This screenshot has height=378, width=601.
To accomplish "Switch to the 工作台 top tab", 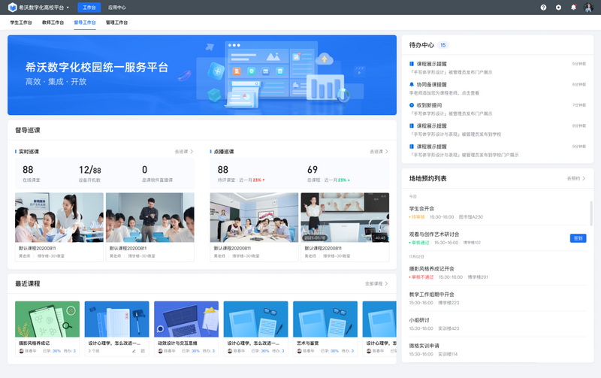I will [89, 8].
